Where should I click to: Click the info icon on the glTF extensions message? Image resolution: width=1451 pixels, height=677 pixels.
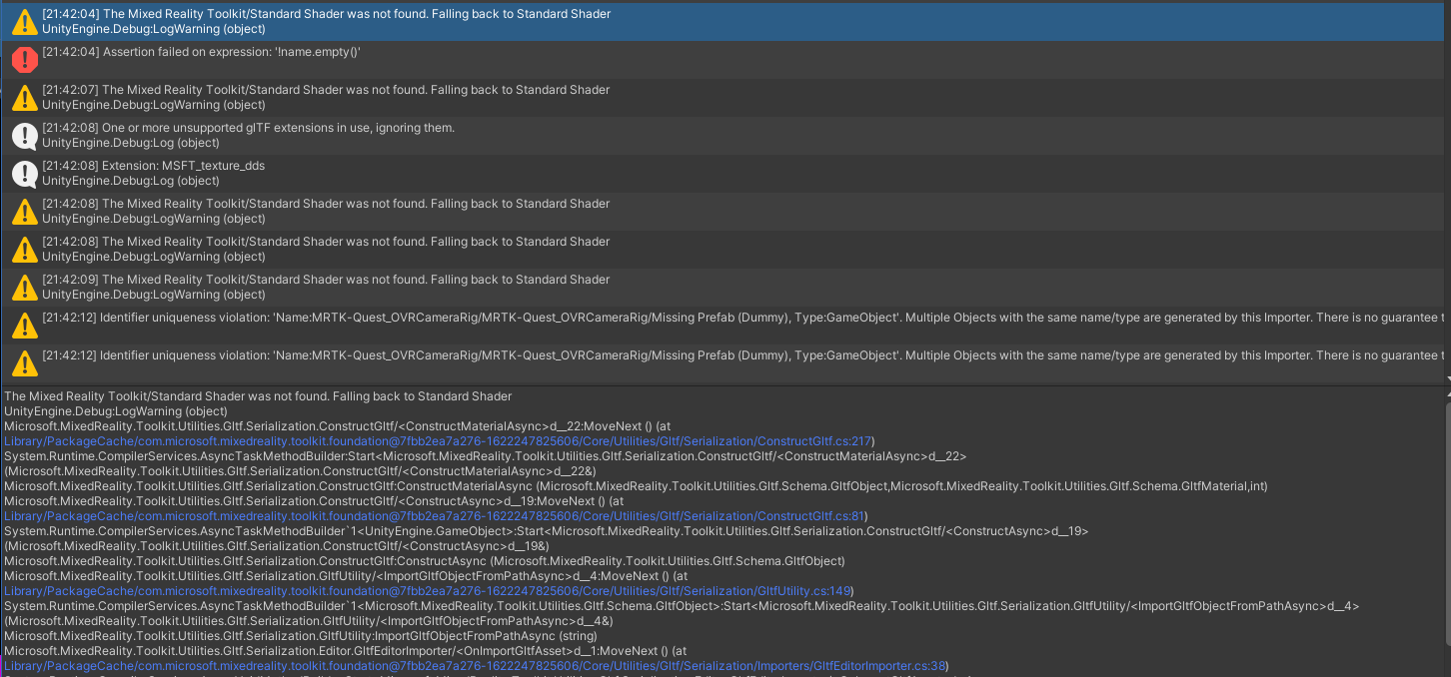pyautogui.click(x=24, y=135)
